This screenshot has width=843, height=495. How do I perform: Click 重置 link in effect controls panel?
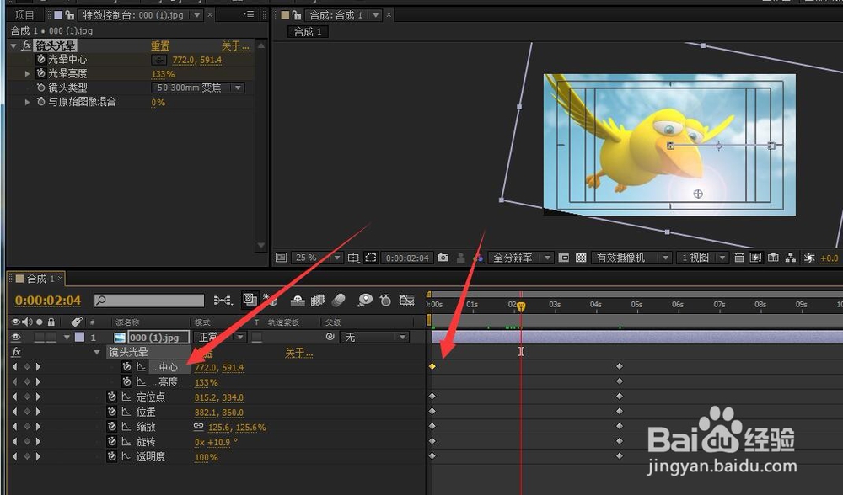pos(159,46)
